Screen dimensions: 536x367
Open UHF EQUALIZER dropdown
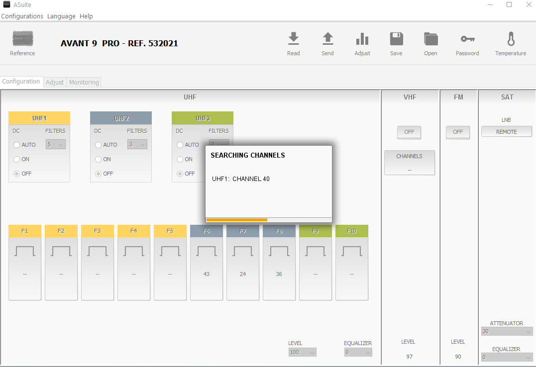coord(358,352)
